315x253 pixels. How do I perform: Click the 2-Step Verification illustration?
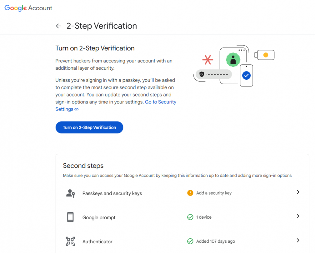[x=233, y=66]
